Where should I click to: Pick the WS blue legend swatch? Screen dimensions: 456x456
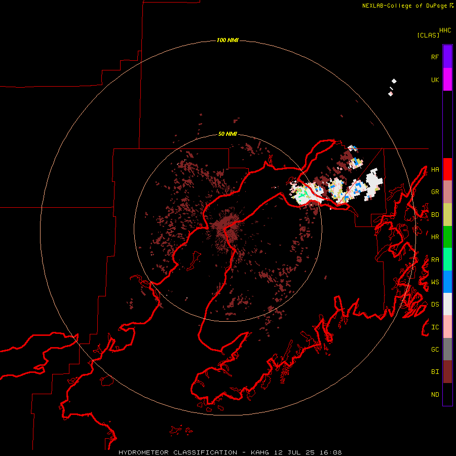click(x=447, y=282)
